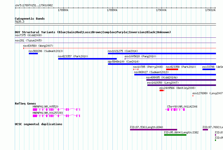Click the DGV Structural Variants track title
The image size is (223, 150).
[x=93, y=32]
